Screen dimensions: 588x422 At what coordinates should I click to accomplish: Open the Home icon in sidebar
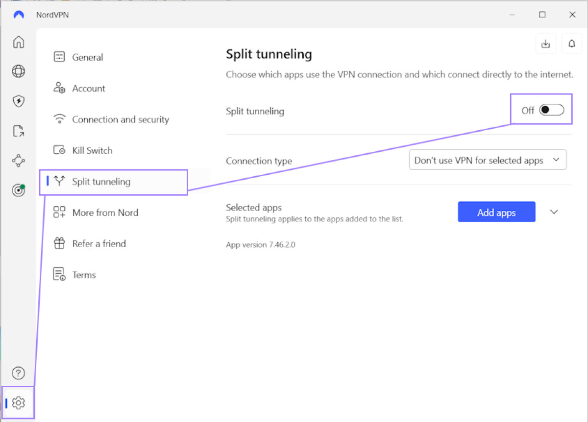tap(18, 42)
